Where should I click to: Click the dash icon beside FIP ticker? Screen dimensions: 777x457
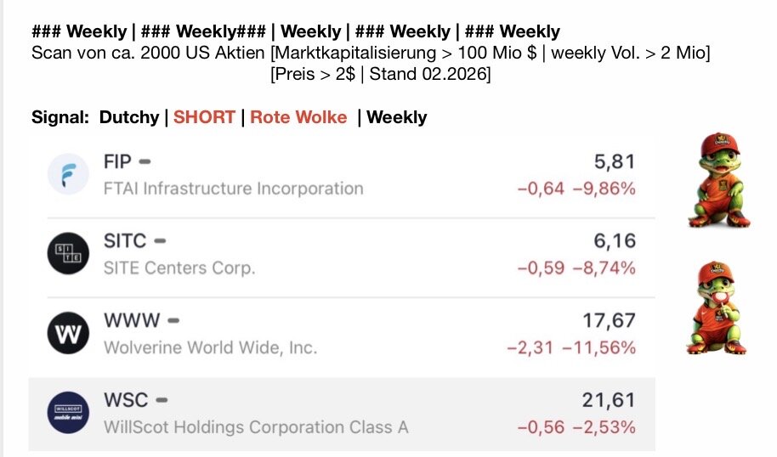pos(145,161)
